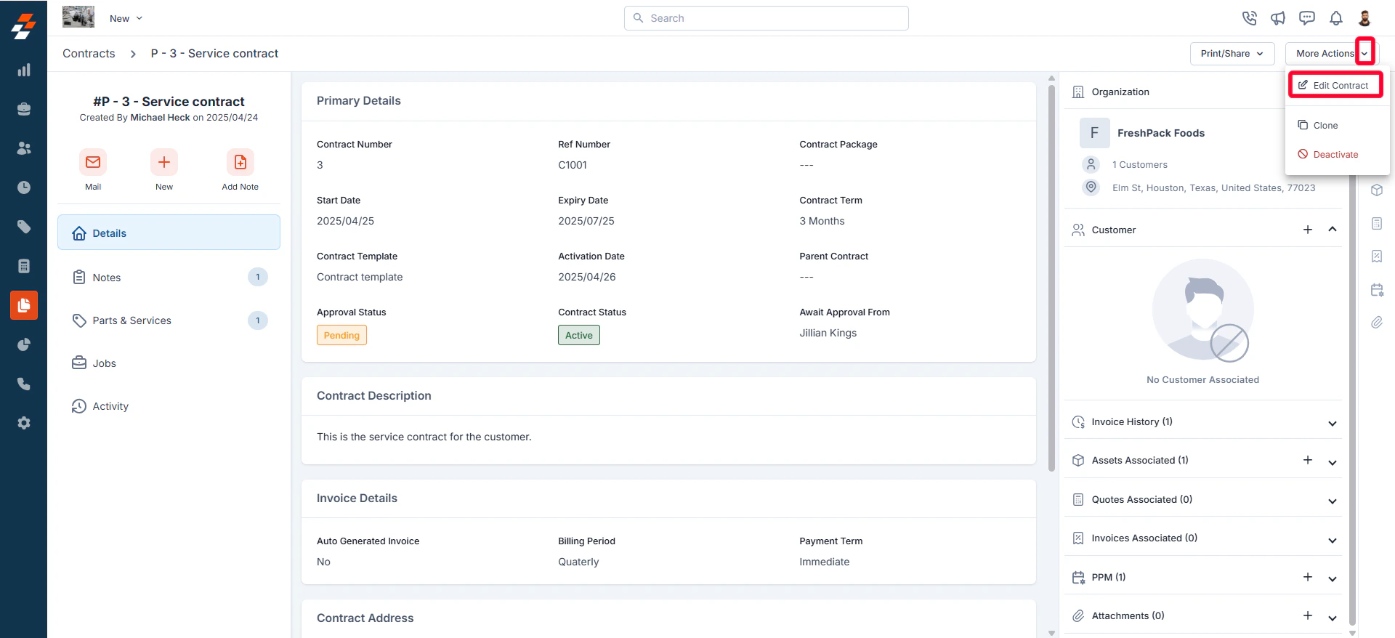Image resolution: width=1395 pixels, height=638 pixels.
Task: Open the calculator icon in left sidebar
Action: [x=24, y=266]
